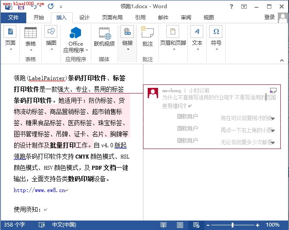Viewport: 289px width, 230px height.
Task: Switch to Print Layout view
Action: click(180, 225)
